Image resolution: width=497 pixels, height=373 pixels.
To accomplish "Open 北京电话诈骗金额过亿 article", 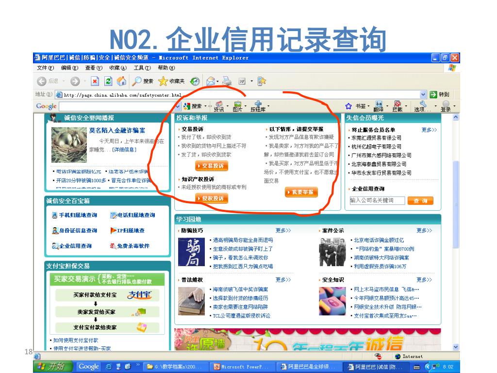I will tap(379, 240).
